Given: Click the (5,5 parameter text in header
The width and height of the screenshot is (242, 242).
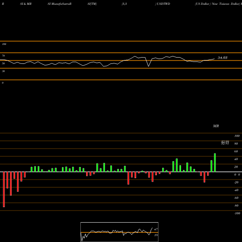Looking at the screenshot, I should pyautogui.click(x=124, y=4).
